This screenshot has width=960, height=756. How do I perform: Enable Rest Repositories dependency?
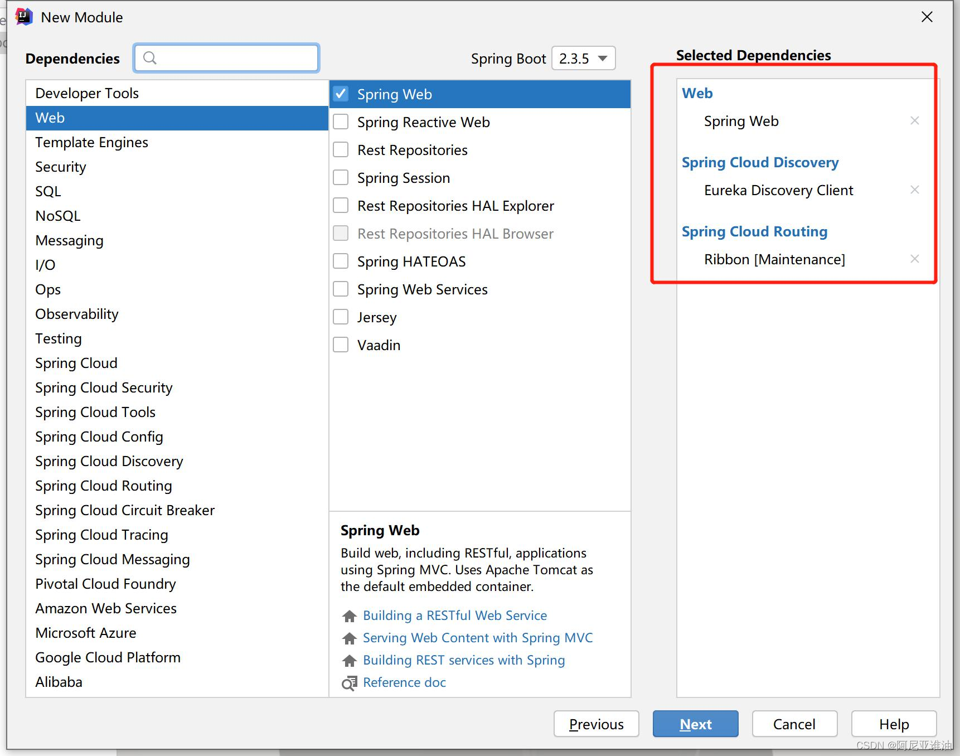click(341, 149)
